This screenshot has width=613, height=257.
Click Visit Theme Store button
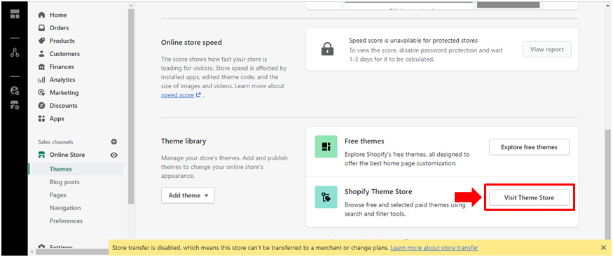(x=529, y=197)
